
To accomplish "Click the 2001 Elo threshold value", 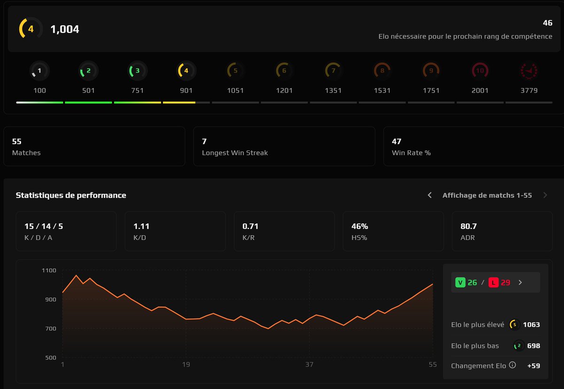I will click(x=480, y=90).
